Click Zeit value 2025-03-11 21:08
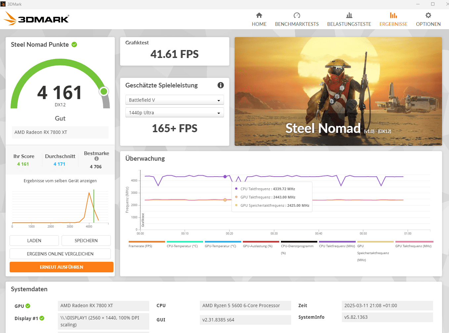 point(387,305)
